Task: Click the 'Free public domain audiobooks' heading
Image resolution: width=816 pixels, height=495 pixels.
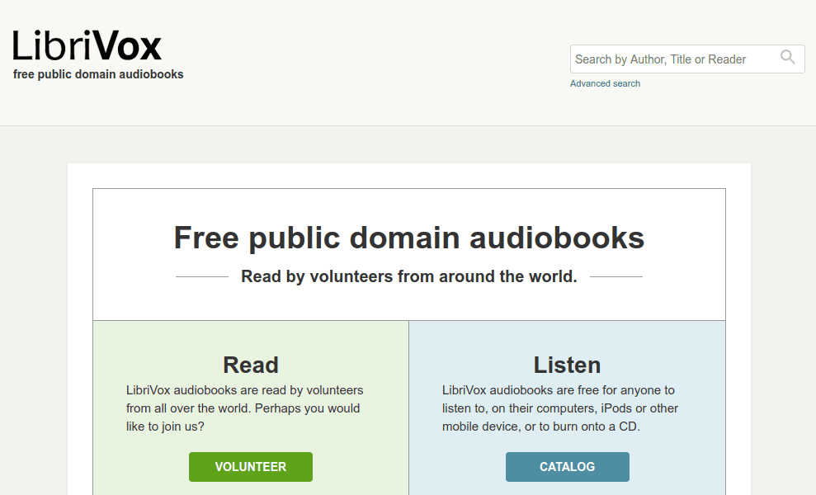Action: pyautogui.click(x=409, y=238)
